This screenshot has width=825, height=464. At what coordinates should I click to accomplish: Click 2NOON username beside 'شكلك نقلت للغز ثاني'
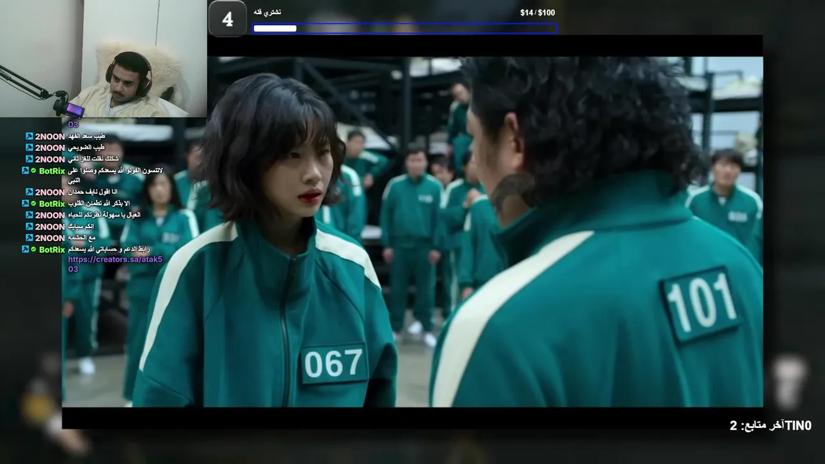click(x=50, y=159)
